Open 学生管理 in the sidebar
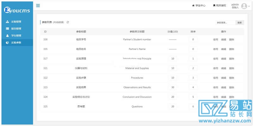 tap(17, 36)
